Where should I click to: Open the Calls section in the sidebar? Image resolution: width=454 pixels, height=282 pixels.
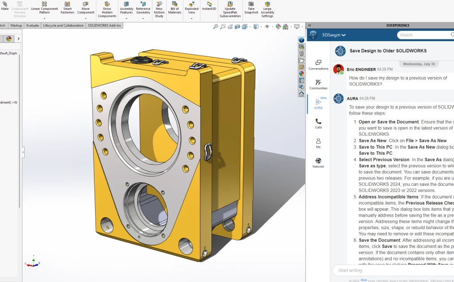[318, 124]
